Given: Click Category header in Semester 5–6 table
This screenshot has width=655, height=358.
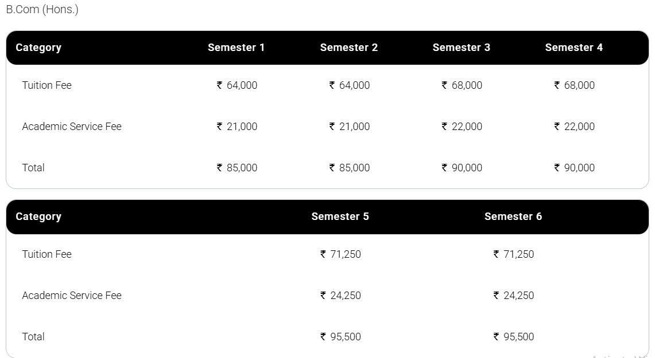Looking at the screenshot, I should click(x=38, y=217).
